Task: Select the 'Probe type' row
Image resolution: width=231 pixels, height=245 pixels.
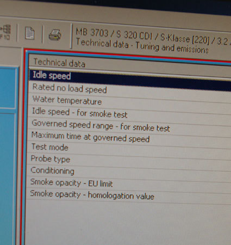Action: coord(129,162)
